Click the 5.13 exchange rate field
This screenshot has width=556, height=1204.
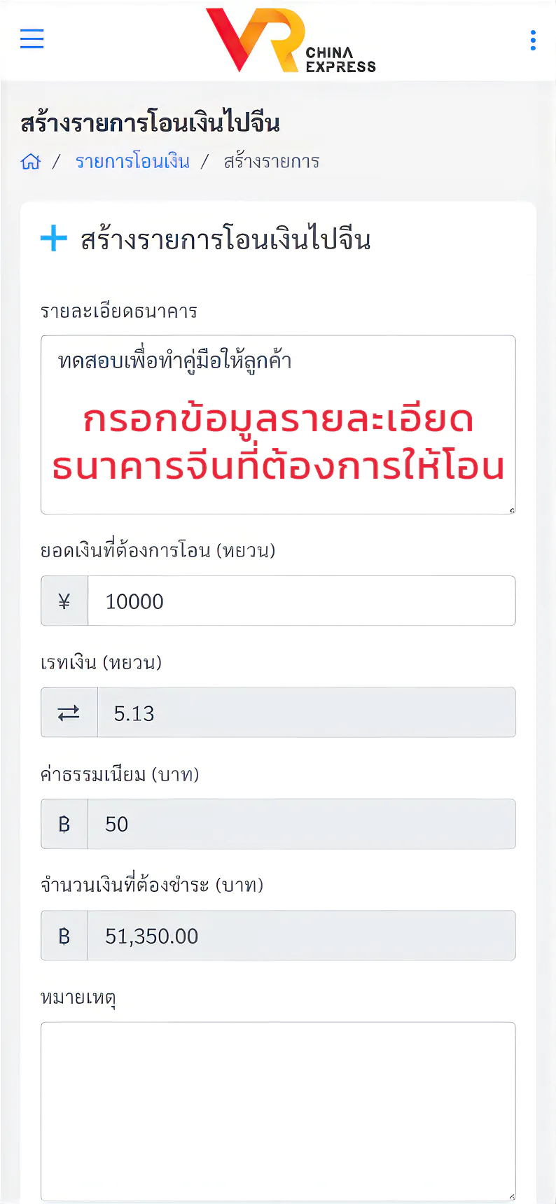pyautogui.click(x=306, y=713)
